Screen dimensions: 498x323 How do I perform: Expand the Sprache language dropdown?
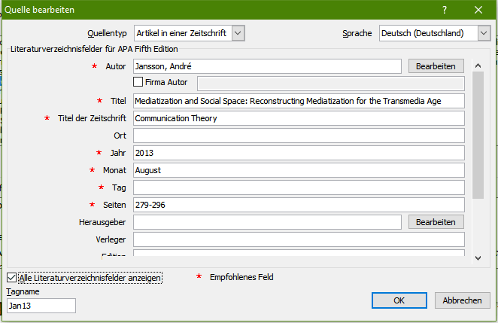point(483,33)
